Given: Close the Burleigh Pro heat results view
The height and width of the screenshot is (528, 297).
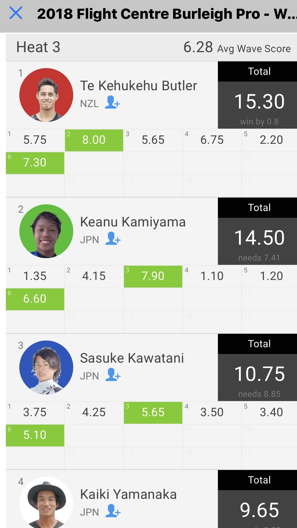Looking at the screenshot, I should tap(16, 13).
